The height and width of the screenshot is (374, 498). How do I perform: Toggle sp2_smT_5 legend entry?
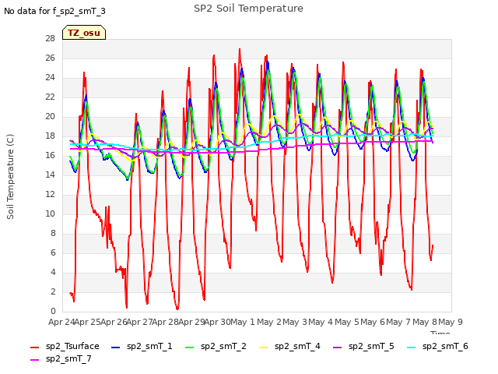tap(363, 346)
